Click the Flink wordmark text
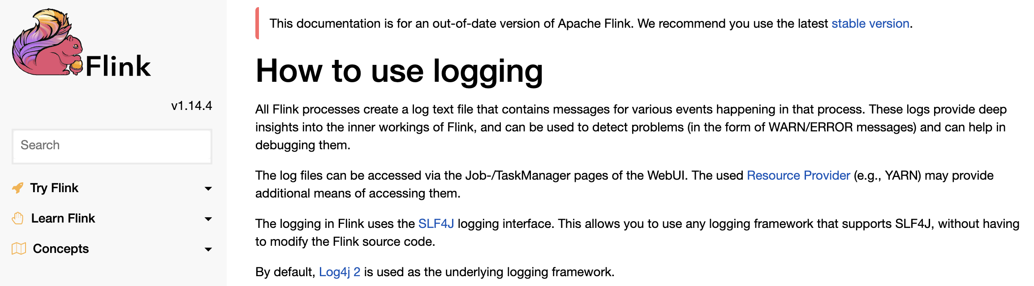 119,66
